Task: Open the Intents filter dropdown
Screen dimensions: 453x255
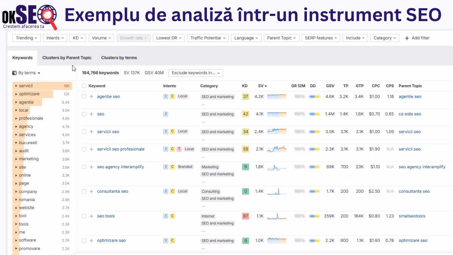Action: [x=55, y=38]
